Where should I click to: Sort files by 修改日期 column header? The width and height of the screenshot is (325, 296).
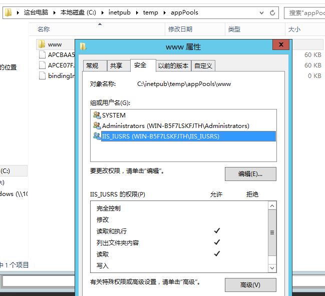click(x=180, y=29)
